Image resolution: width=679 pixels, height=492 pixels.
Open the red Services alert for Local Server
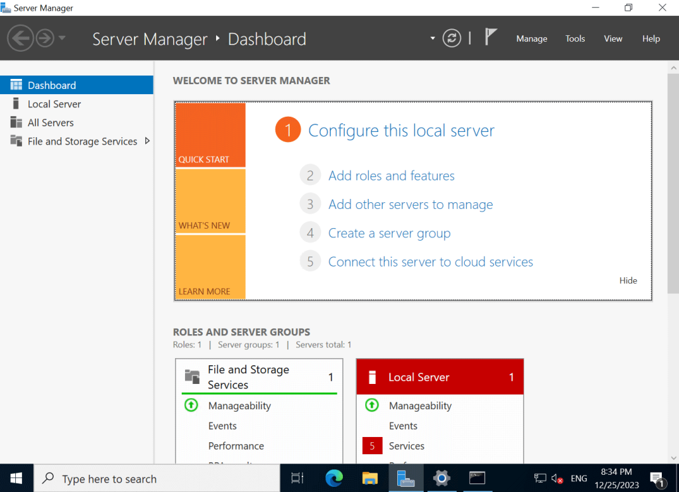(372, 446)
